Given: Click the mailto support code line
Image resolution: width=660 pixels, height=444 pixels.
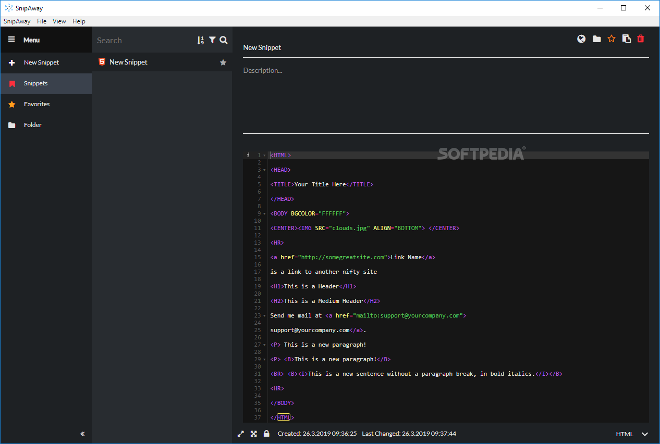Looking at the screenshot, I should click(368, 315).
